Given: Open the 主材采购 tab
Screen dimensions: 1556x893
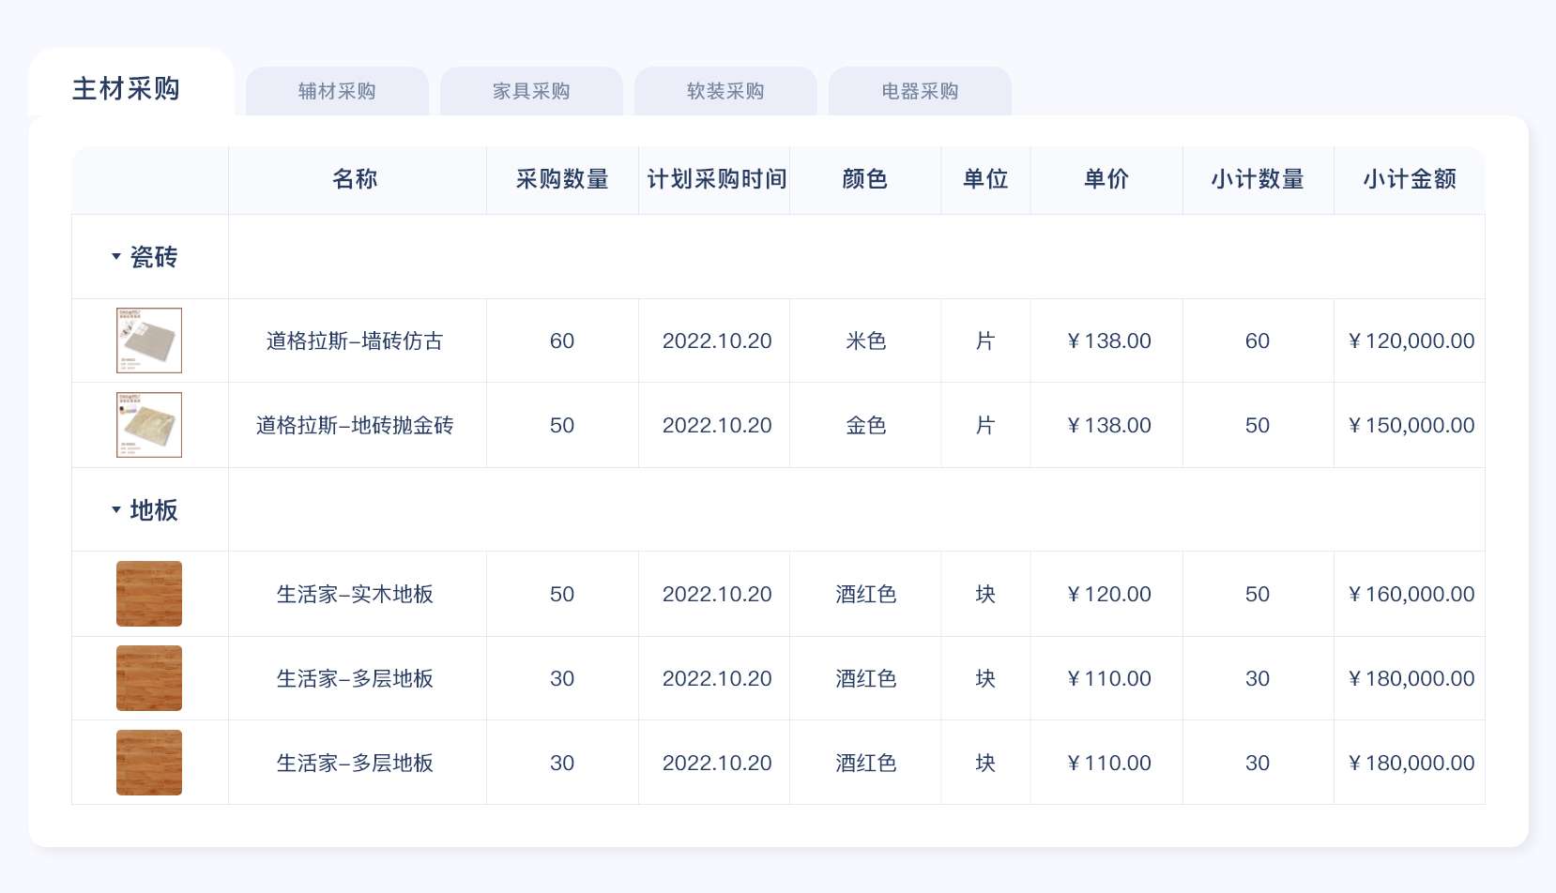Looking at the screenshot, I should tap(127, 89).
